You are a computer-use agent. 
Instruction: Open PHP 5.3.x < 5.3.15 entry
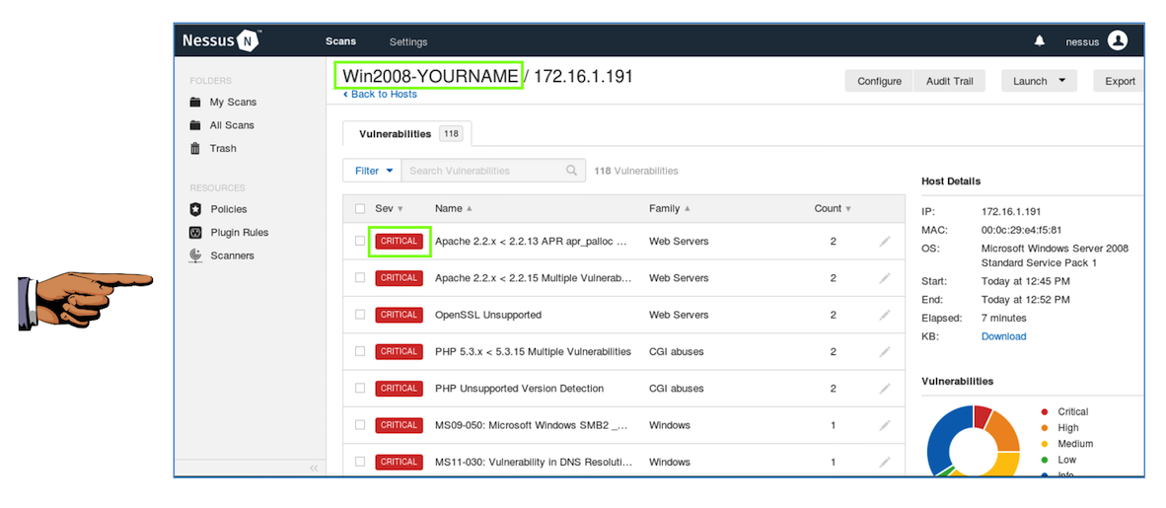[533, 351]
